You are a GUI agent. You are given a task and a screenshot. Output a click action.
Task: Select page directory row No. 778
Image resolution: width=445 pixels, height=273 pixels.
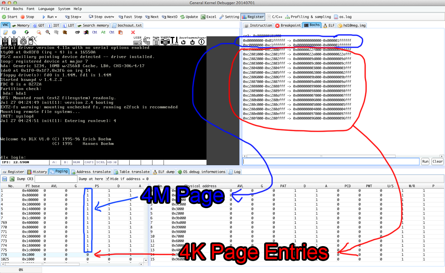click(71, 255)
